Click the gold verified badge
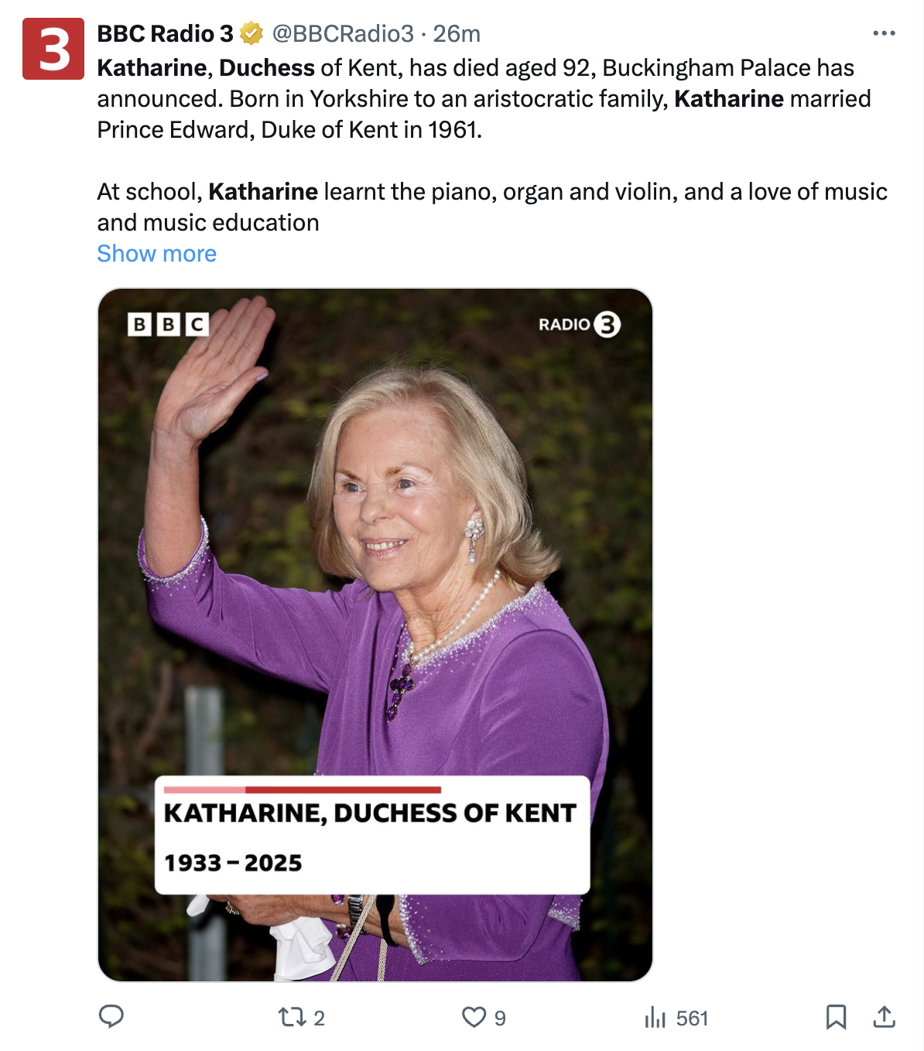Viewport: 924px width, 1051px height. tap(252, 34)
